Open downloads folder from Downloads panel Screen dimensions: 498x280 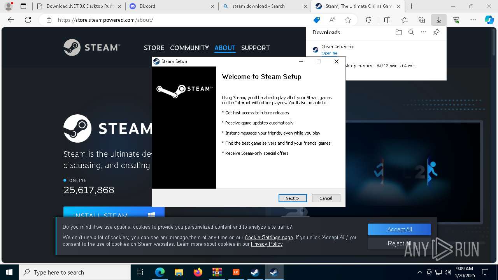click(398, 32)
